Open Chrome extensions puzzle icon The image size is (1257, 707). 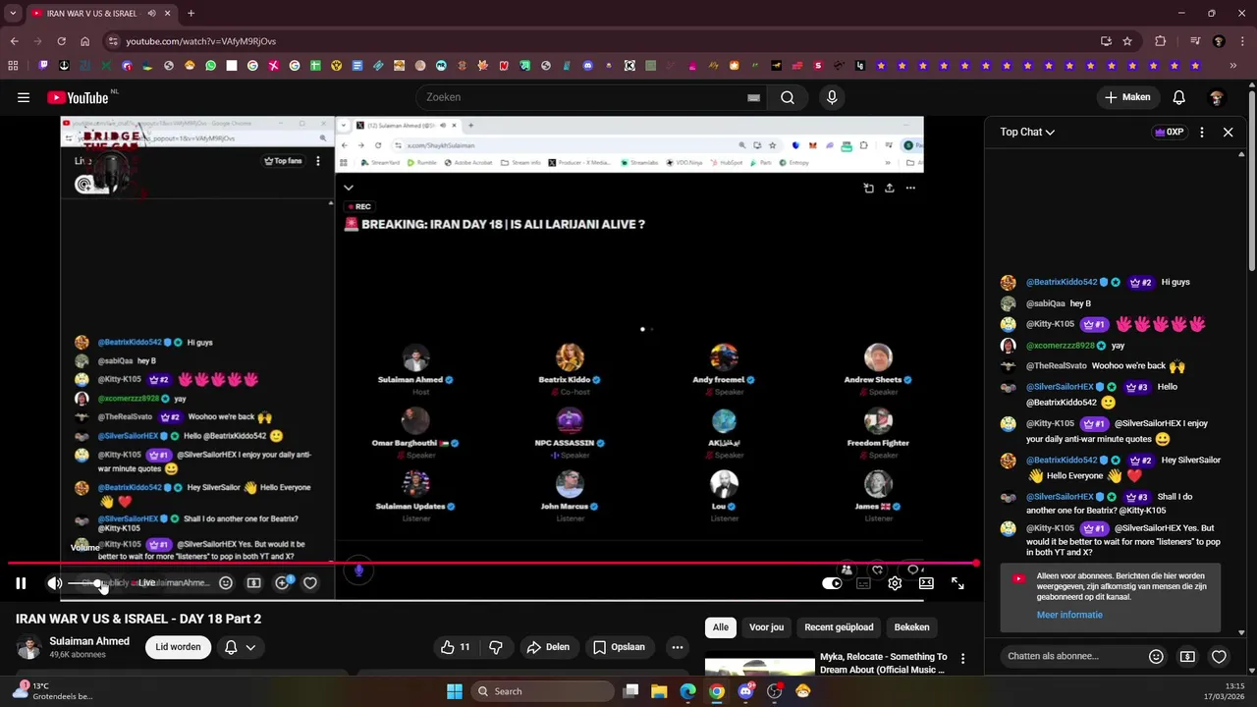coord(1160,41)
